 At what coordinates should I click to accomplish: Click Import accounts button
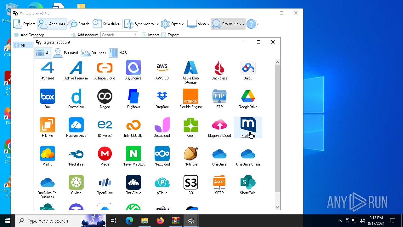pyautogui.click(x=150, y=35)
